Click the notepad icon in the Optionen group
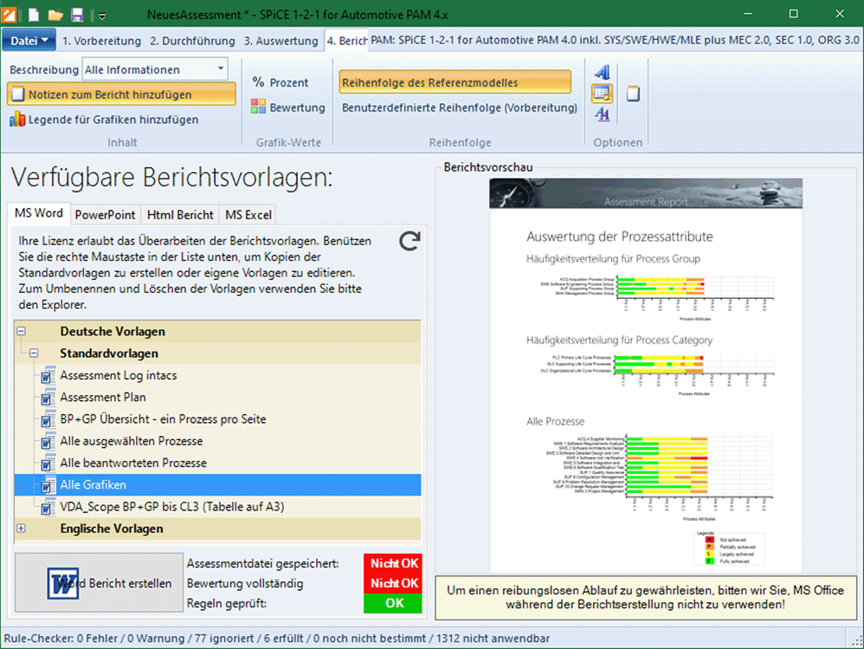This screenshot has height=649, width=864. pyautogui.click(x=633, y=94)
